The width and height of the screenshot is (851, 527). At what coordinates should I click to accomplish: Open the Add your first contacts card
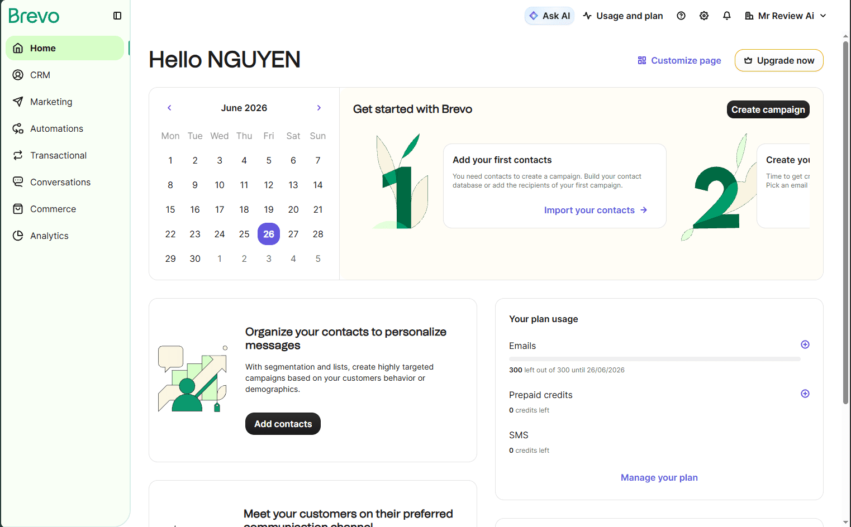[555, 186]
